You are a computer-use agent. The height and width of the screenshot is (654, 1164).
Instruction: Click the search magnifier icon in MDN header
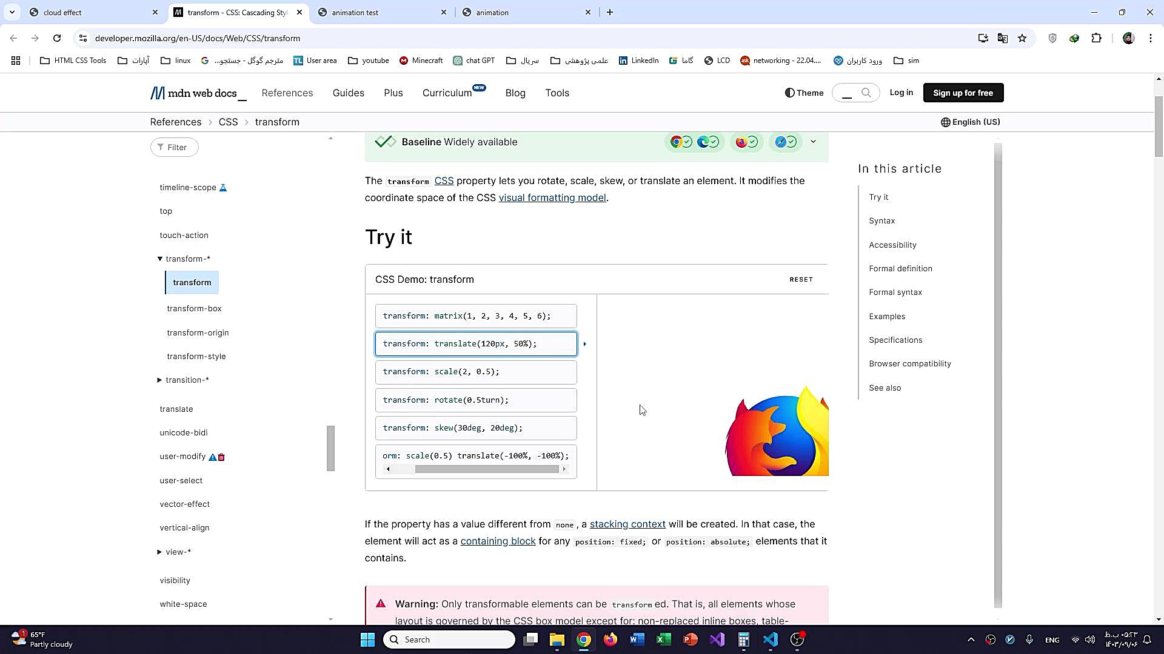[x=866, y=93]
